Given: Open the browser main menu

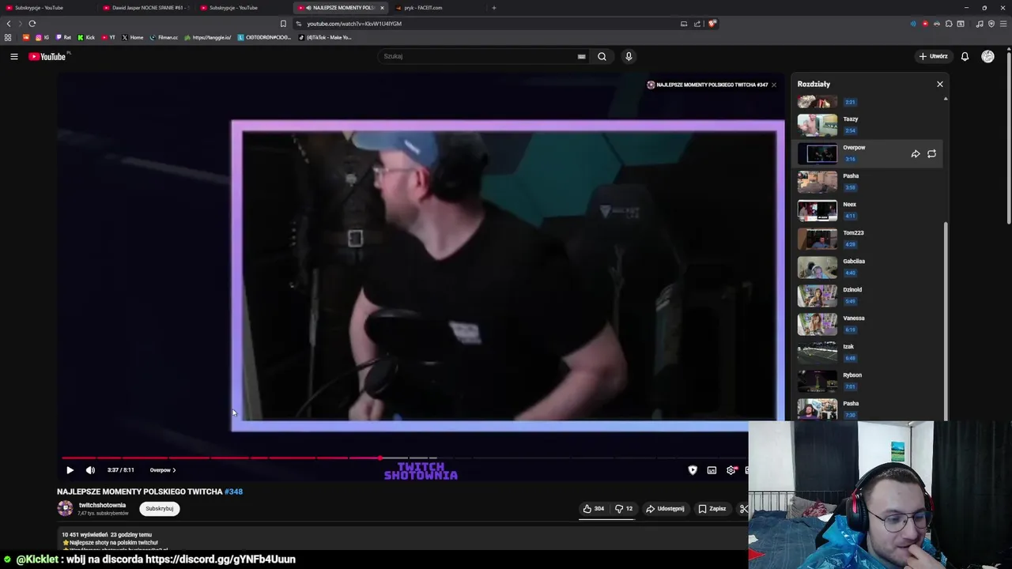Looking at the screenshot, I should [x=1003, y=24].
